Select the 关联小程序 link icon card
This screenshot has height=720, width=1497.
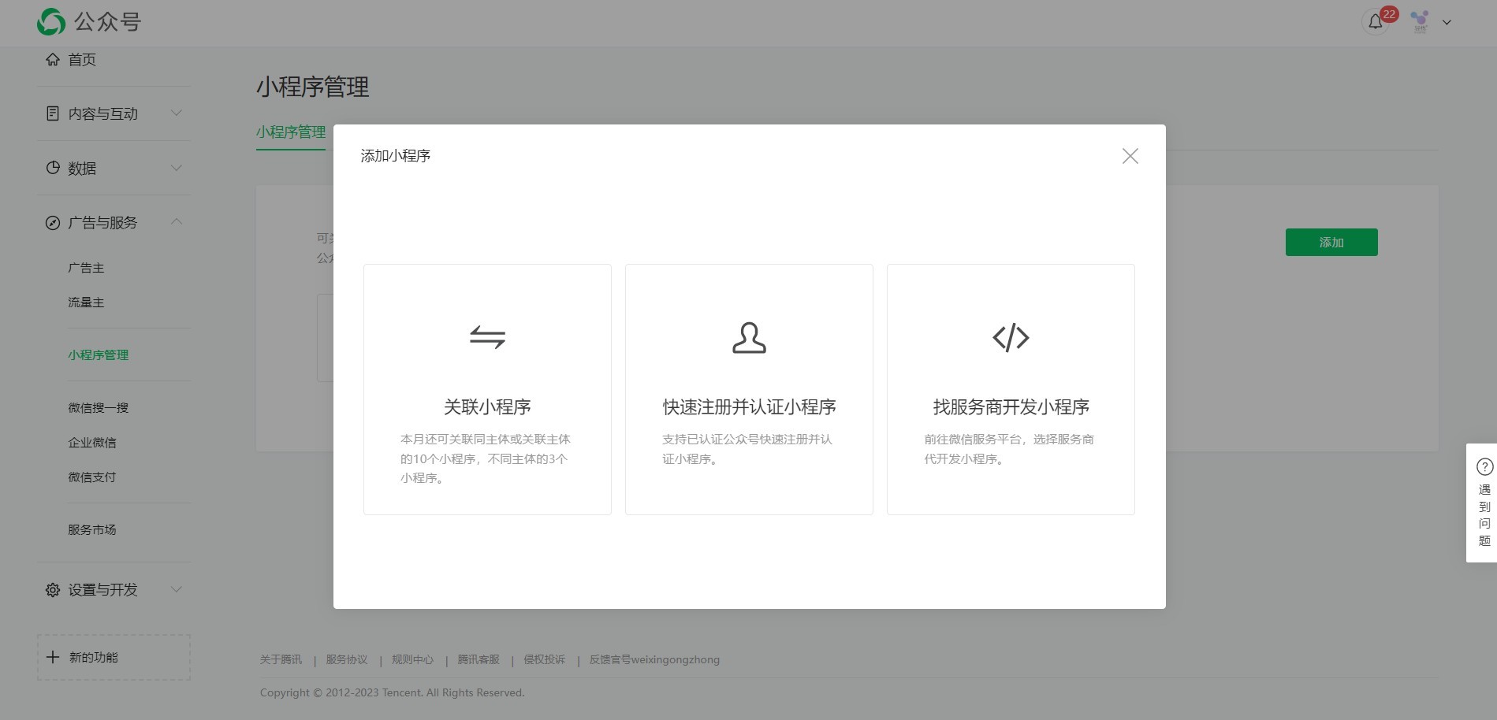point(486,339)
